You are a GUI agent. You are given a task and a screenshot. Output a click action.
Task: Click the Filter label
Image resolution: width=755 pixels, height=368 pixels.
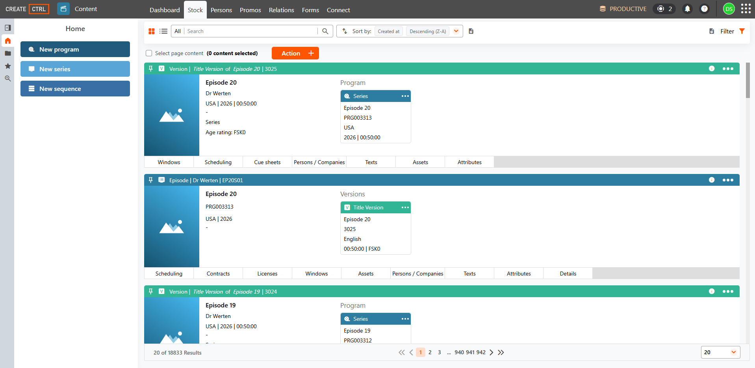pyautogui.click(x=727, y=31)
